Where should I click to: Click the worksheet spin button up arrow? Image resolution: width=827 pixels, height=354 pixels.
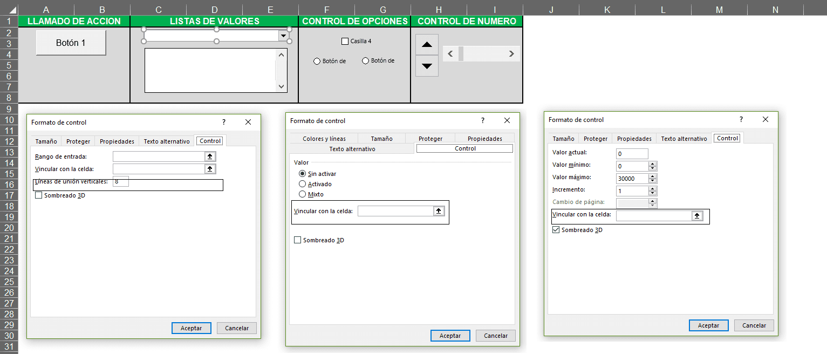pyautogui.click(x=427, y=44)
